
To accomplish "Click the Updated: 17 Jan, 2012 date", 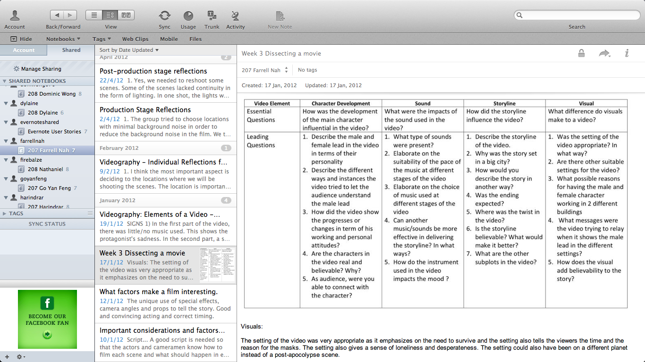I will (333, 85).
